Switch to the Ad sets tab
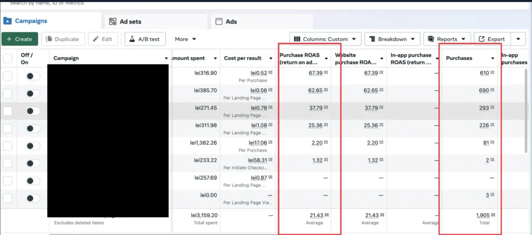Screen dimensions: 532x235 click(x=156, y=21)
